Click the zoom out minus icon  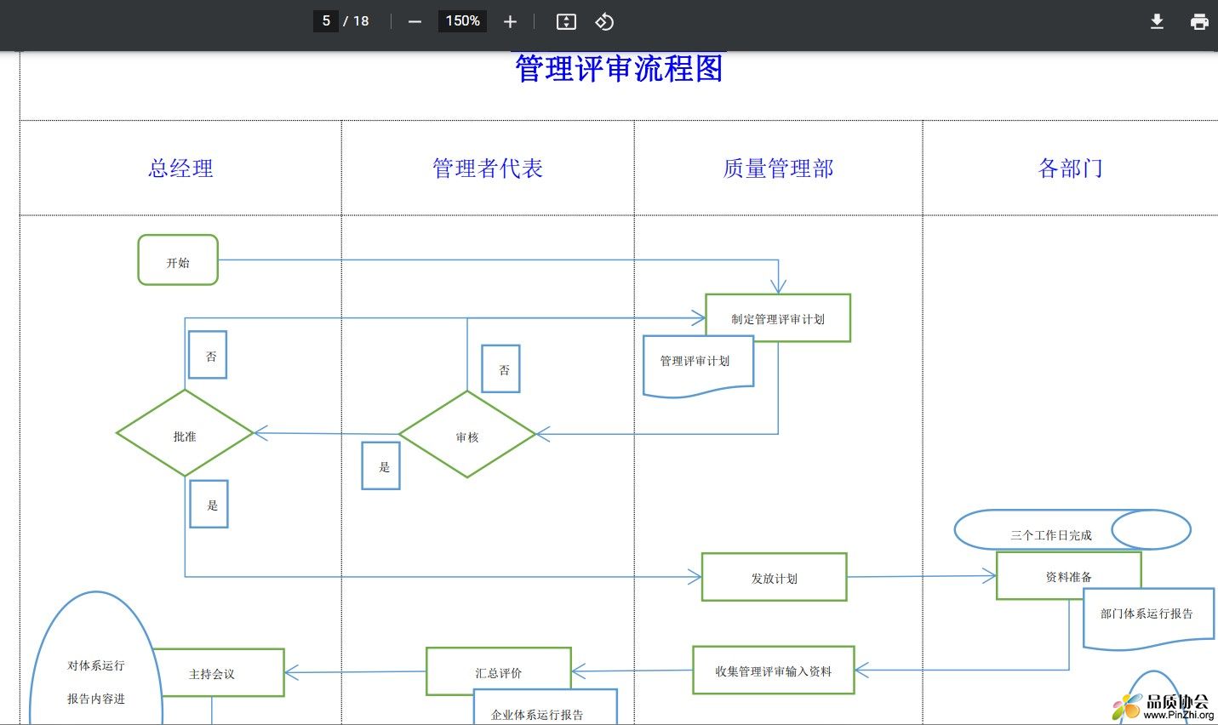(415, 21)
